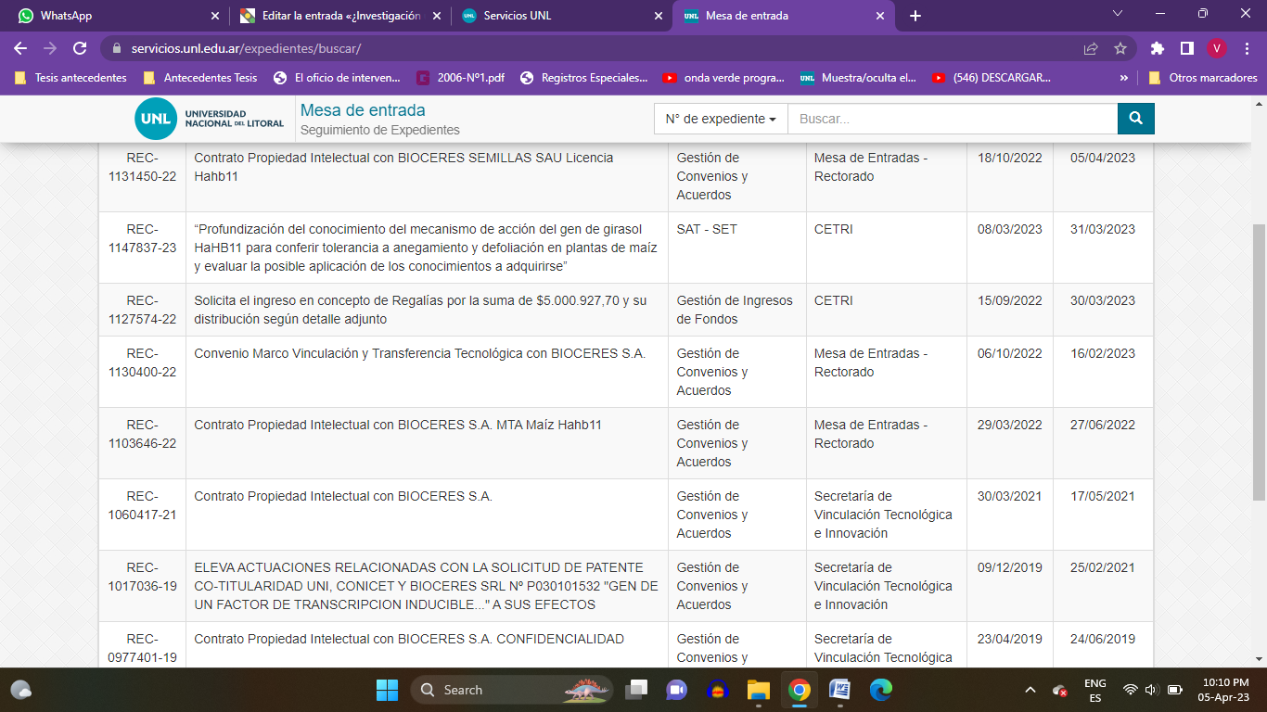Open the Registros Especiales... bookmark
This screenshot has width=1267, height=712.
point(584,78)
